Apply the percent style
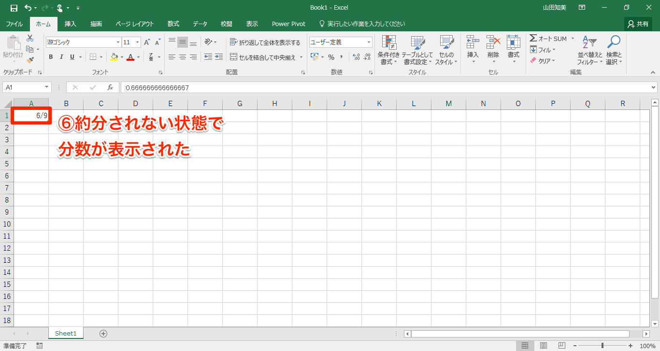660x351 pixels. tap(331, 57)
